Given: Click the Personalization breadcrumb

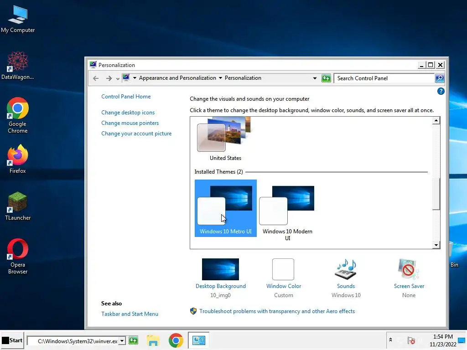Looking at the screenshot, I should pyautogui.click(x=243, y=78).
